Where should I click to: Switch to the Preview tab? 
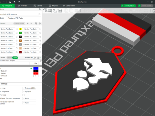tap(23, 6)
